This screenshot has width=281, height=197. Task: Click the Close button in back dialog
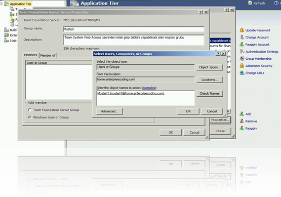(220, 131)
